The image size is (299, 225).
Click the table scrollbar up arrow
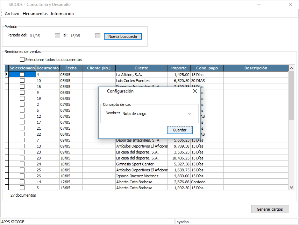coord(292,68)
